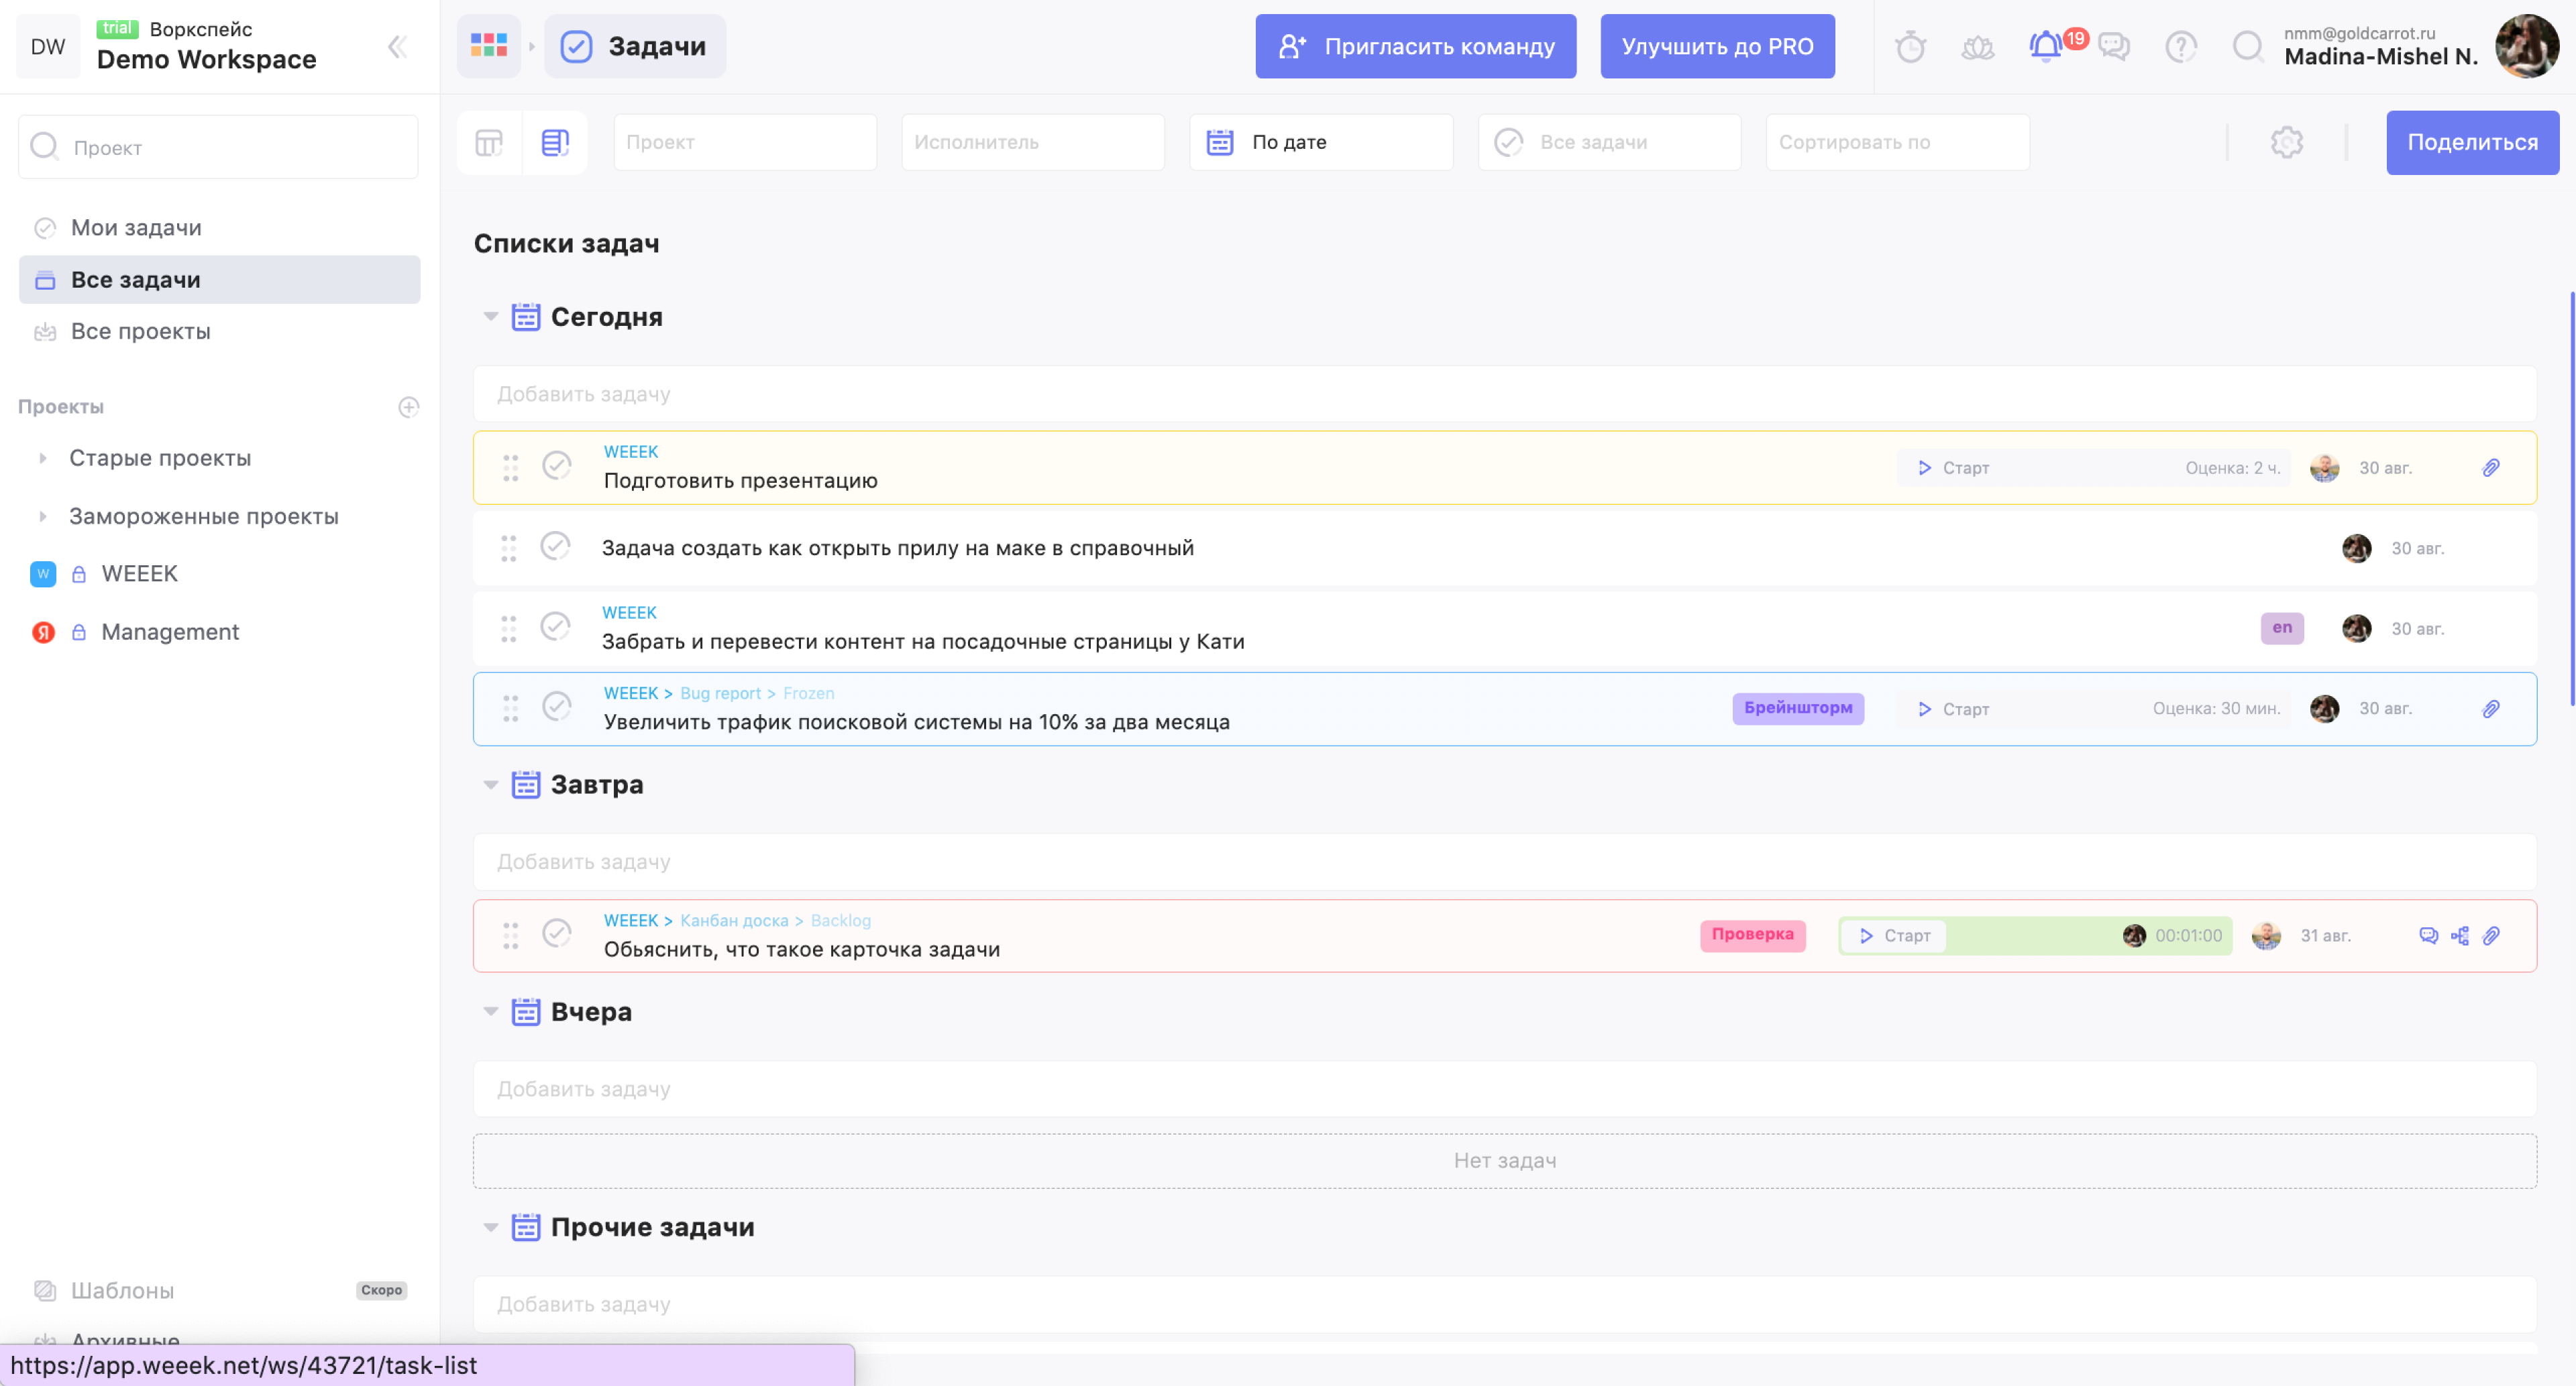
Task: Collapse the Сегодня section
Action: pos(490,316)
